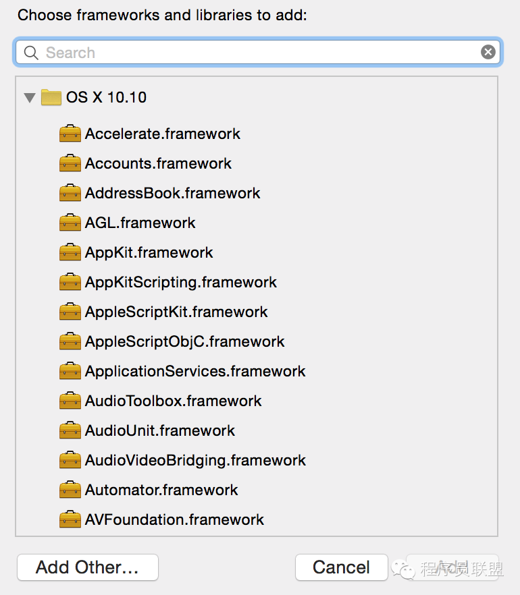This screenshot has width=520, height=595.
Task: Select AudioToolbox.framework in the list
Action: (173, 401)
